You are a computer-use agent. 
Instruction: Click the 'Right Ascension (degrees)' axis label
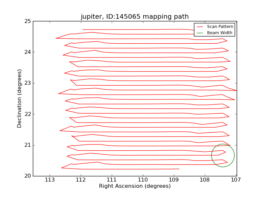point(135,186)
